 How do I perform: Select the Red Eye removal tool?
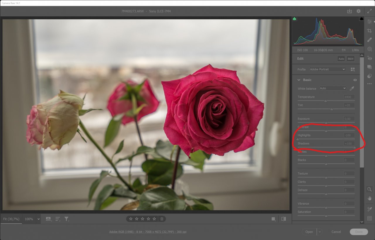(369, 58)
